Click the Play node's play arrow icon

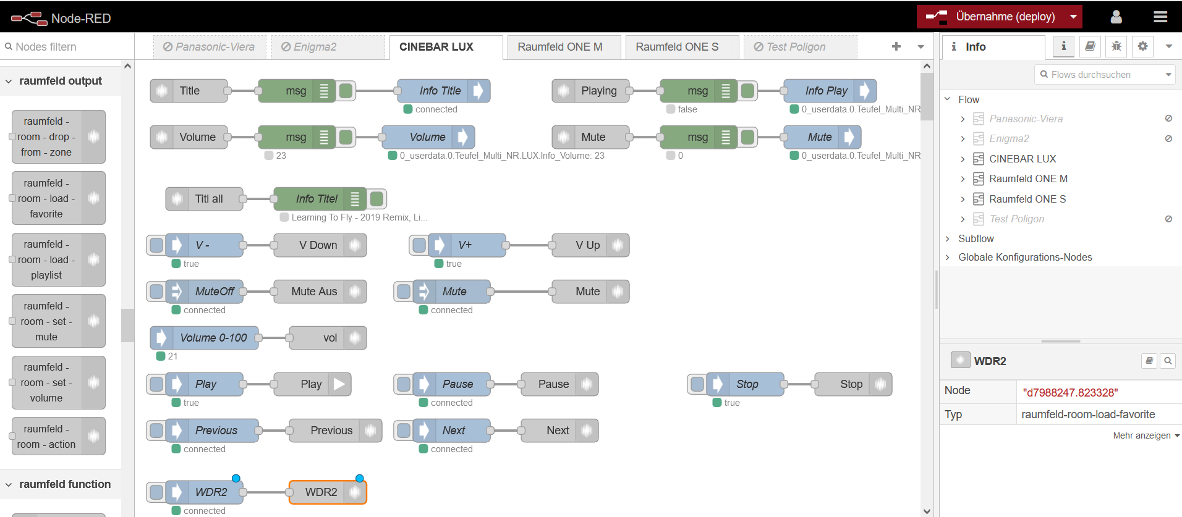(x=339, y=384)
